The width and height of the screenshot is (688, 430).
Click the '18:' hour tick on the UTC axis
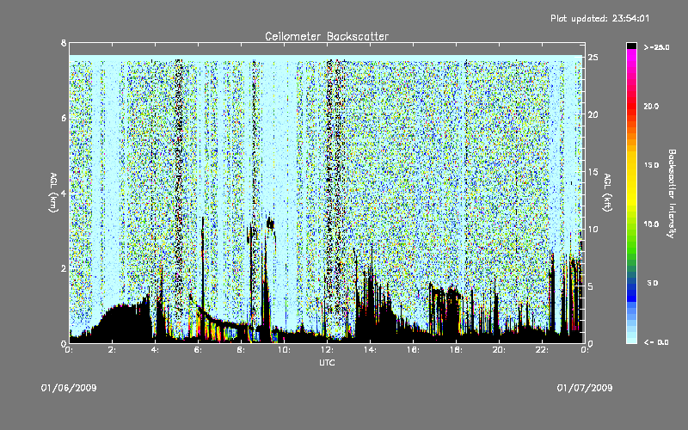(x=456, y=350)
